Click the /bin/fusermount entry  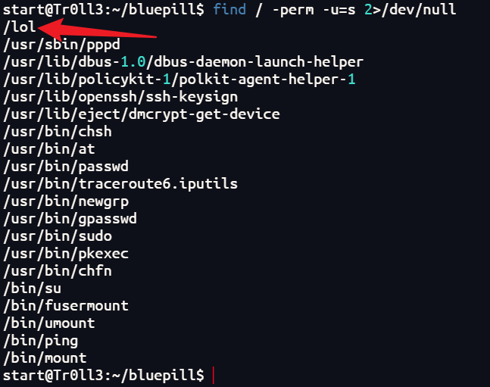[66, 306]
